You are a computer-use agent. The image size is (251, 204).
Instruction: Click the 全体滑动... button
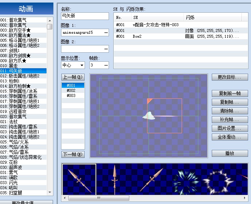(x=230, y=137)
